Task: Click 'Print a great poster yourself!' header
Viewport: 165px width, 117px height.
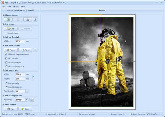Action: 21,10
